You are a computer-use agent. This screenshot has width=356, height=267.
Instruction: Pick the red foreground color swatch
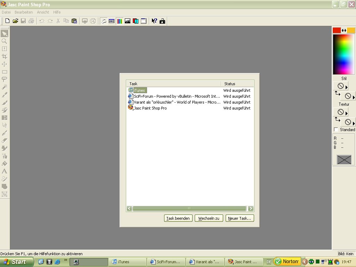[337, 31]
